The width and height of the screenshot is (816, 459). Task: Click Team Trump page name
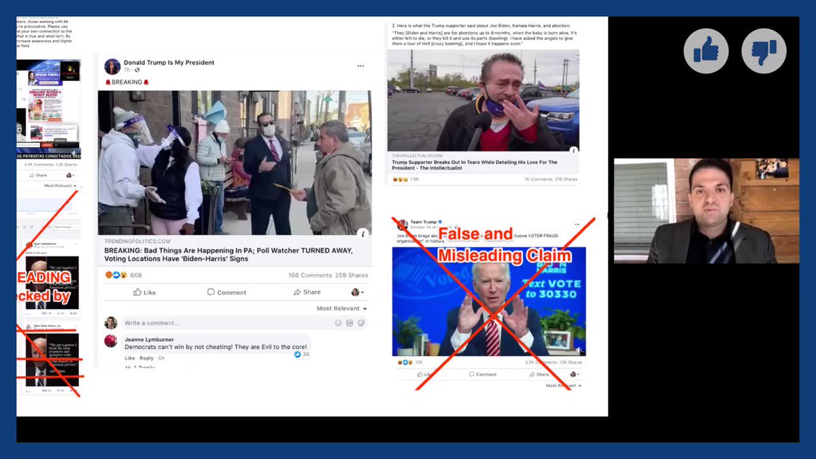422,222
